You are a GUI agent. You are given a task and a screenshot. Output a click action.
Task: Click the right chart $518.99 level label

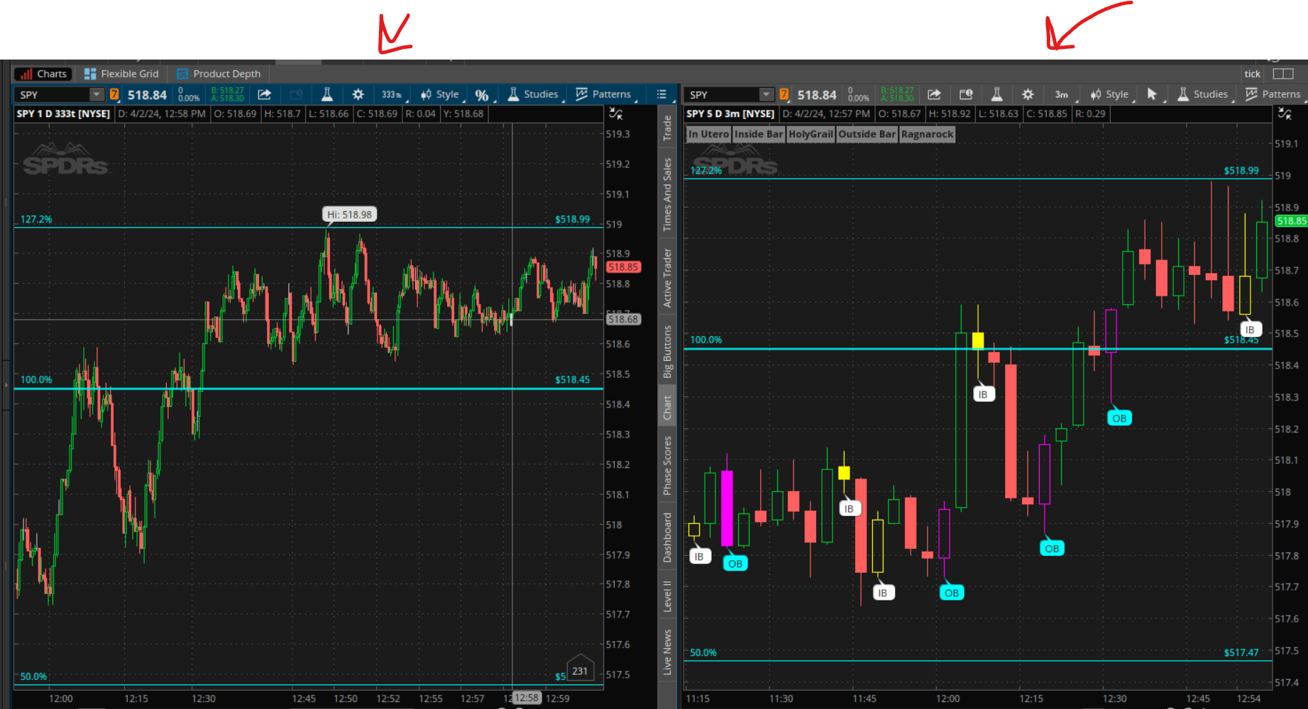click(1241, 170)
